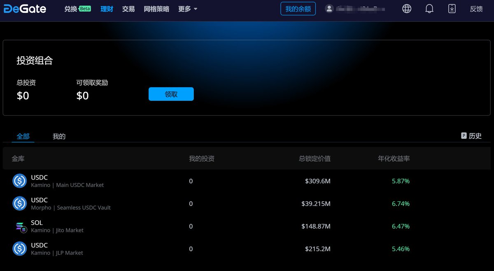Click the $39.215M total value
Image resolution: width=494 pixels, height=271 pixels.
click(316, 203)
